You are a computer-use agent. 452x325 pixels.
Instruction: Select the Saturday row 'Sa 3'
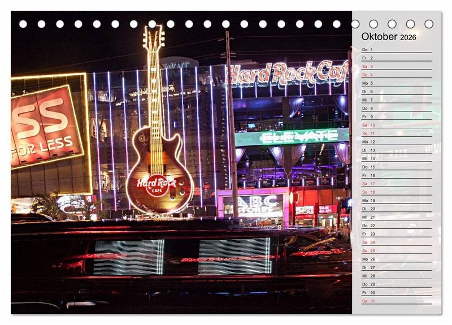(397, 66)
